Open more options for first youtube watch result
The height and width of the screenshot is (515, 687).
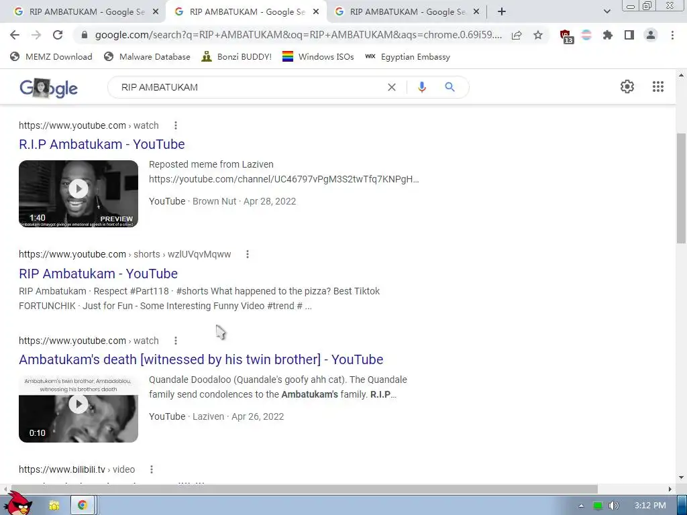point(176,125)
